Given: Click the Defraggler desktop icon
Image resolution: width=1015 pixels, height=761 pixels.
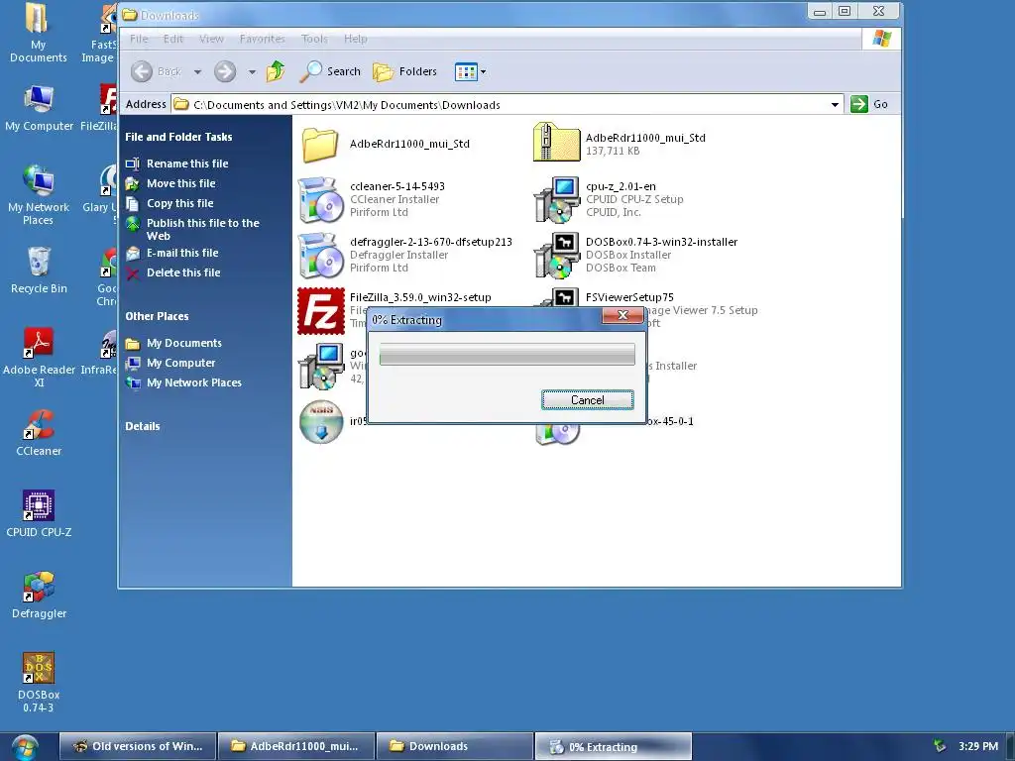Looking at the screenshot, I should click(39, 587).
